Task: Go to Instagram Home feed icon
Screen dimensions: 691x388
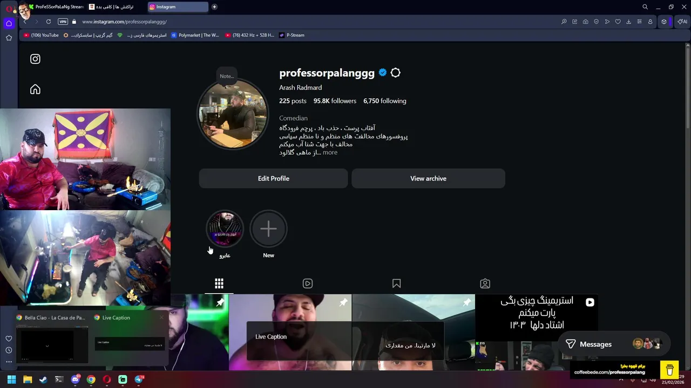Action: [35, 89]
